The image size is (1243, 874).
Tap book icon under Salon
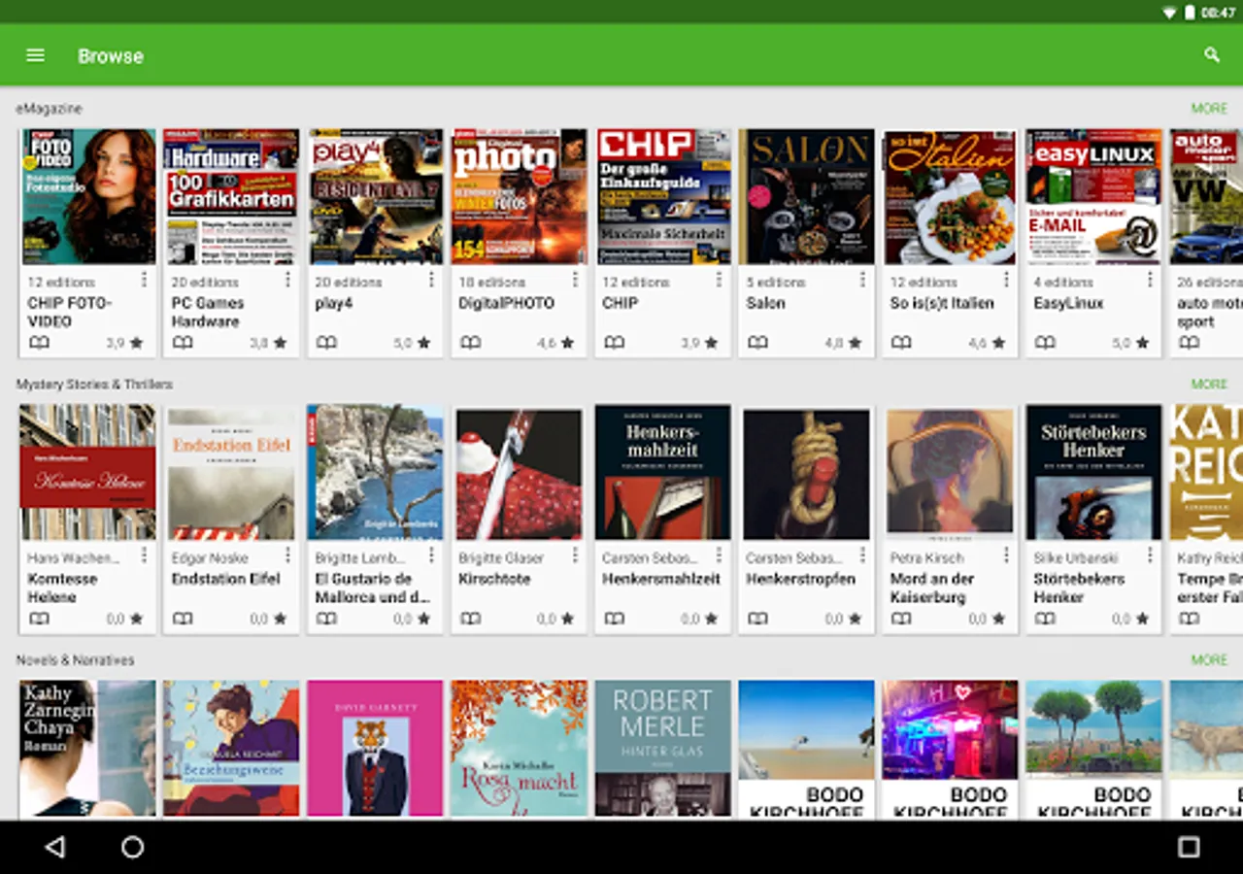point(757,343)
